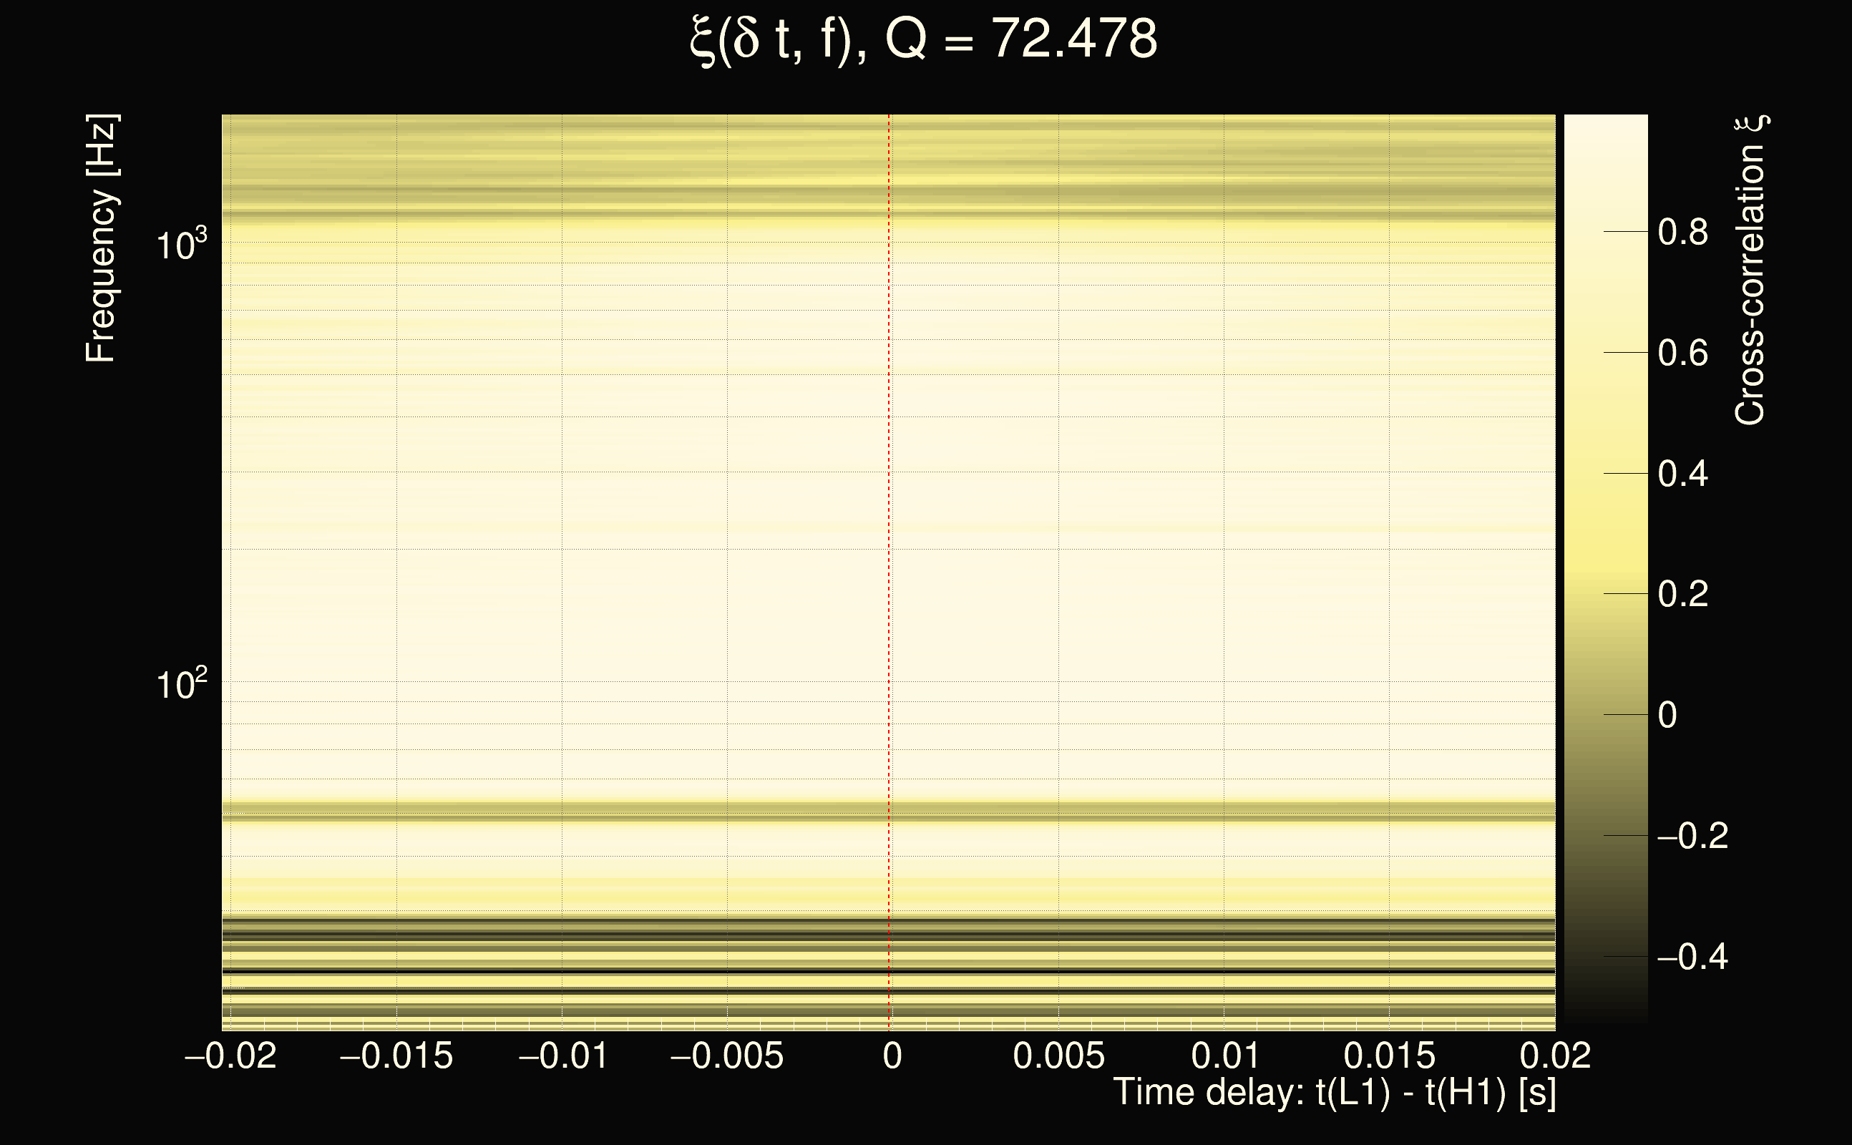Select the 0.8 tick on the colorbar
Image resolution: width=1852 pixels, height=1145 pixels.
coord(1682,232)
